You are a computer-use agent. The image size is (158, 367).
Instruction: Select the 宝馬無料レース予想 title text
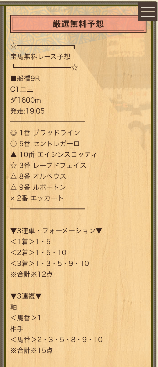pyautogui.click(x=40, y=57)
